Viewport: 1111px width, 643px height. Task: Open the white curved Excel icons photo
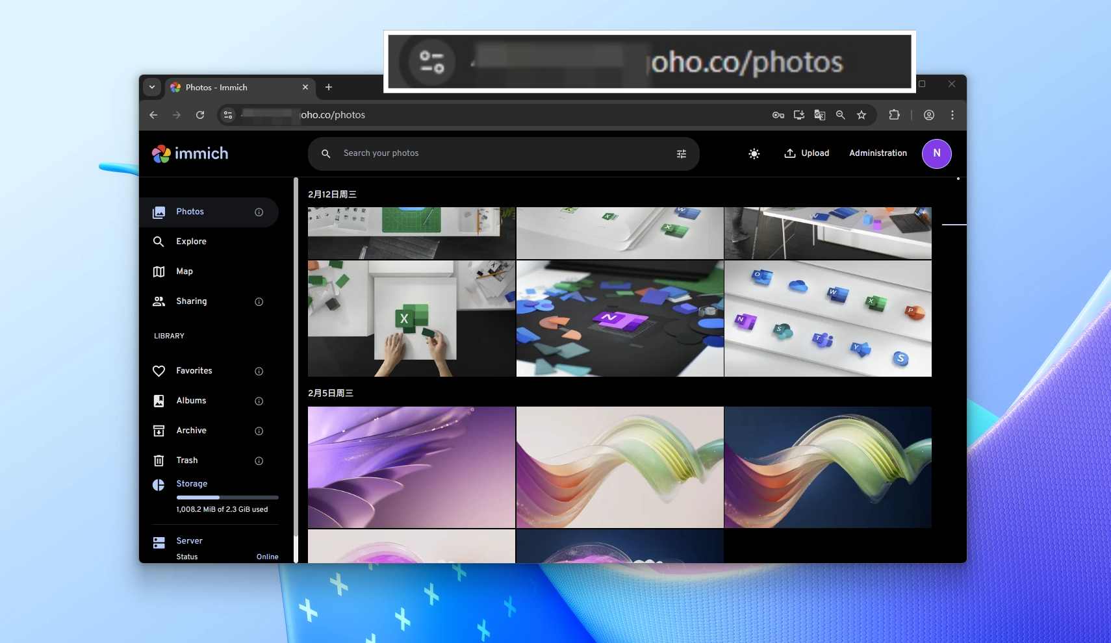click(x=620, y=233)
